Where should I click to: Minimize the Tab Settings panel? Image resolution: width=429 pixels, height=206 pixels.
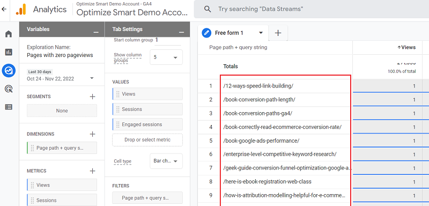coord(182,32)
